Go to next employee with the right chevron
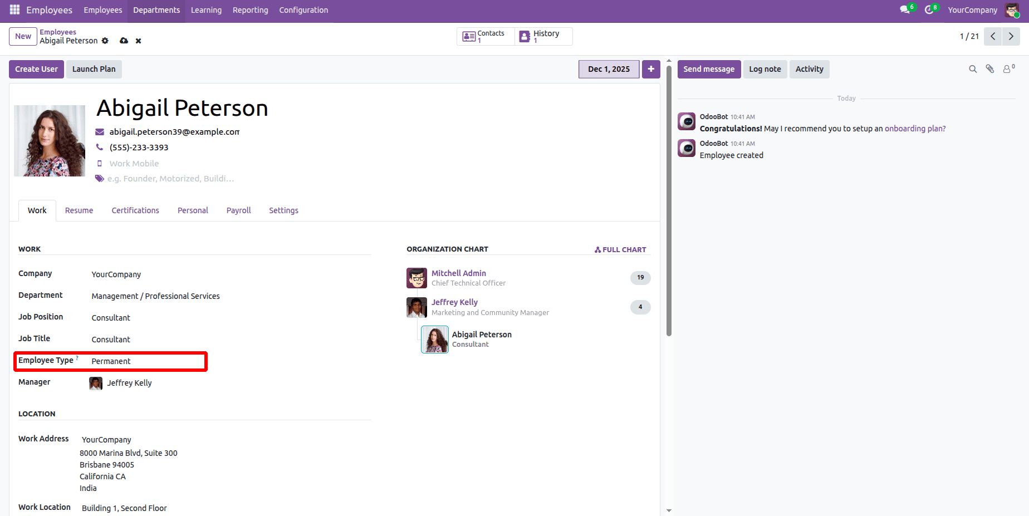 (x=1011, y=36)
